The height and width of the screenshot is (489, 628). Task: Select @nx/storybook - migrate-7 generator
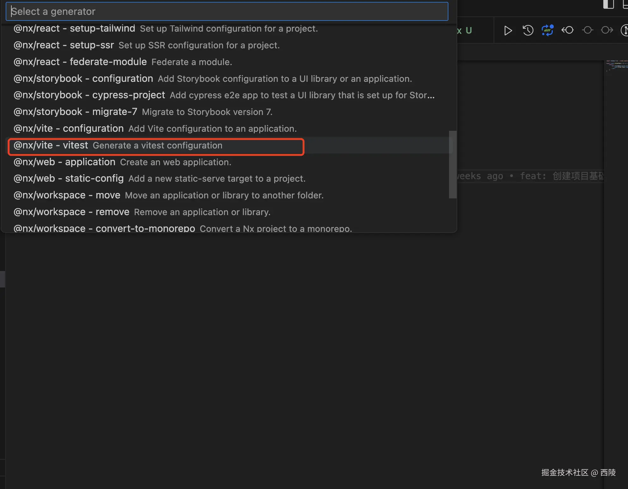143,112
